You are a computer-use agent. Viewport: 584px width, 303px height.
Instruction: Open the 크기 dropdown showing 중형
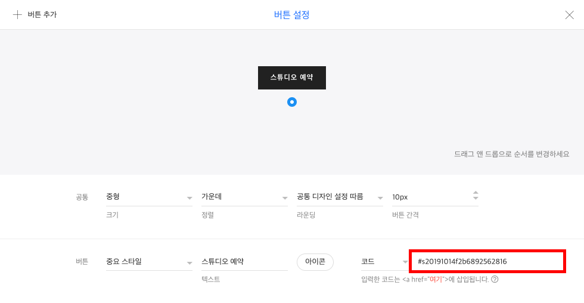149,197
